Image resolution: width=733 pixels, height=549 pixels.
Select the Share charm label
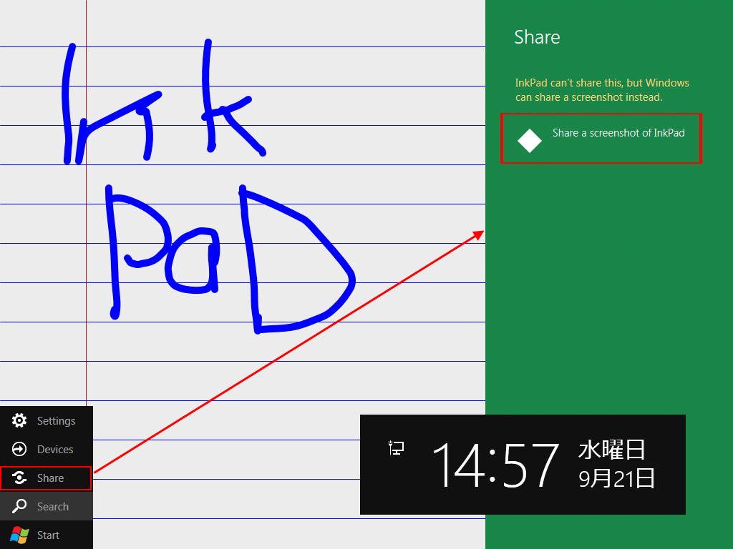[51, 478]
